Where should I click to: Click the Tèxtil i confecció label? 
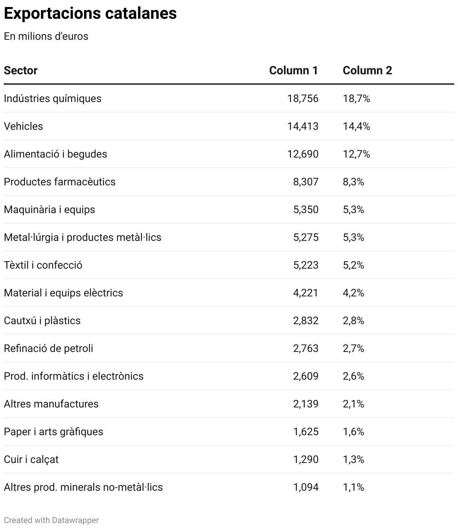[x=43, y=265]
